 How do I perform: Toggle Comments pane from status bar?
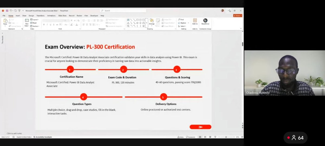point(191,137)
